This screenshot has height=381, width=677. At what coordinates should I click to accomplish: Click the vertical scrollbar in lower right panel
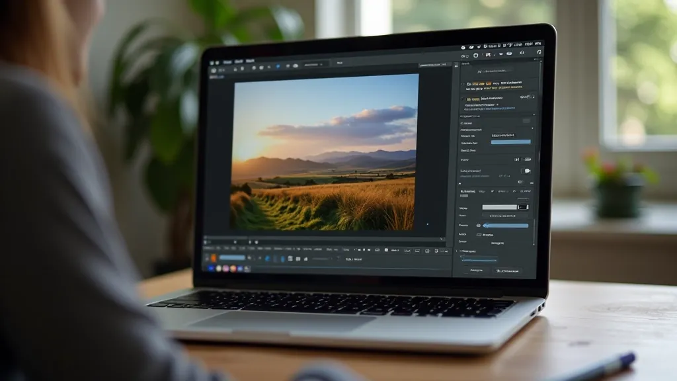coord(534,232)
